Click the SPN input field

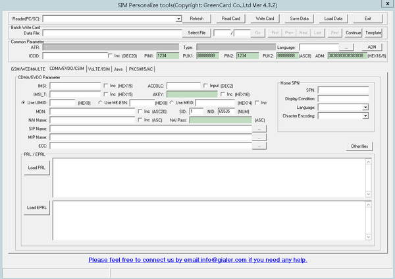(343, 90)
